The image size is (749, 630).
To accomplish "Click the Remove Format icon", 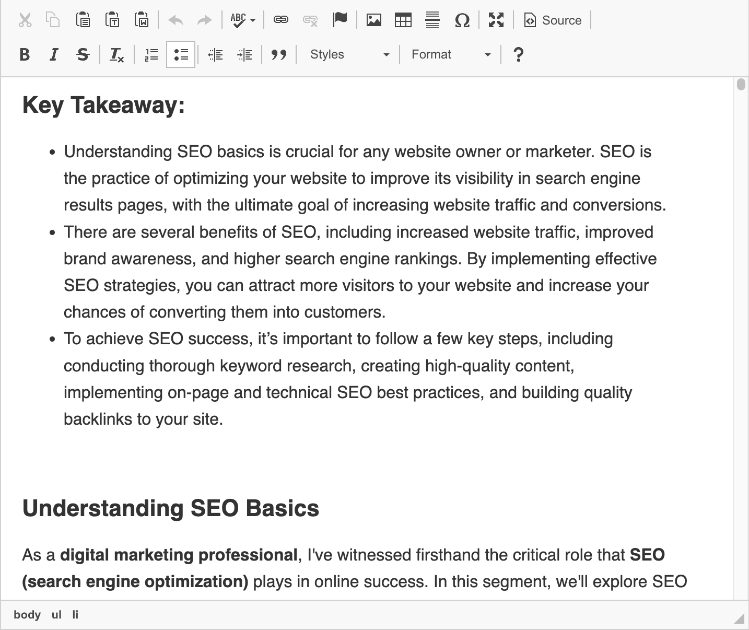I will point(116,54).
